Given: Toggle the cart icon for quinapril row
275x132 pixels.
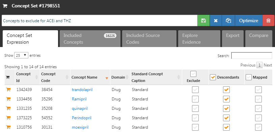Looking at the screenshot, I should [8, 108].
